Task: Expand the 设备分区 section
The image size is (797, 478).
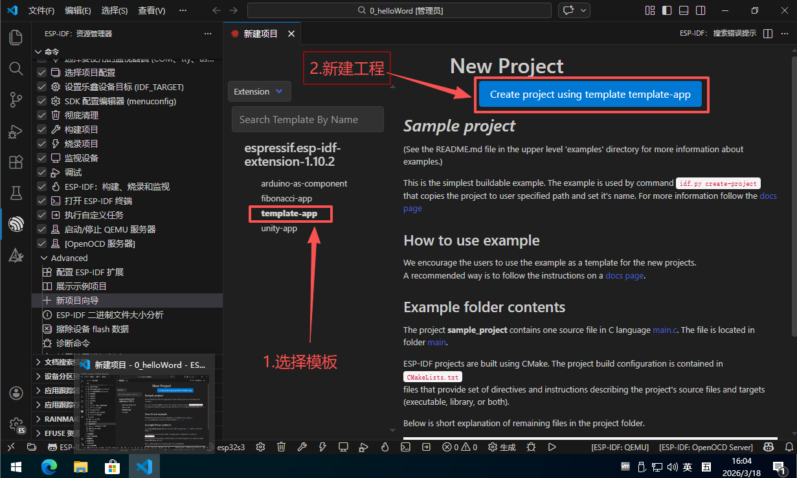Action: 38,376
